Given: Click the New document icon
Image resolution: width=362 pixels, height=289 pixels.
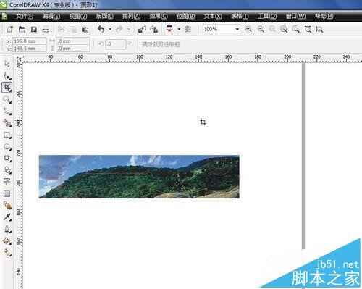Looking at the screenshot, I should [x=10, y=30].
